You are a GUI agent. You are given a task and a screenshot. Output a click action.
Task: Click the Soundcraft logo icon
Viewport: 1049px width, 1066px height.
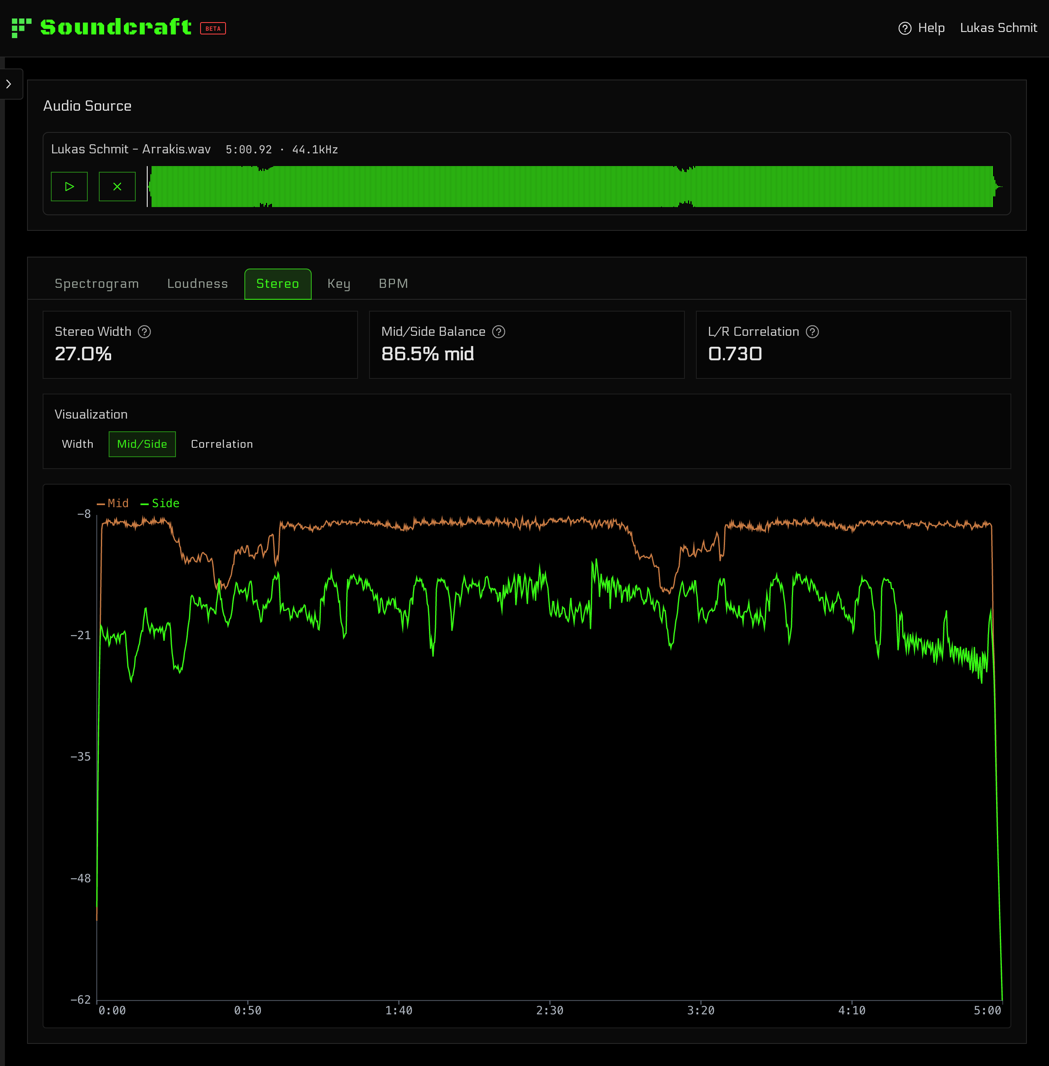tap(21, 27)
